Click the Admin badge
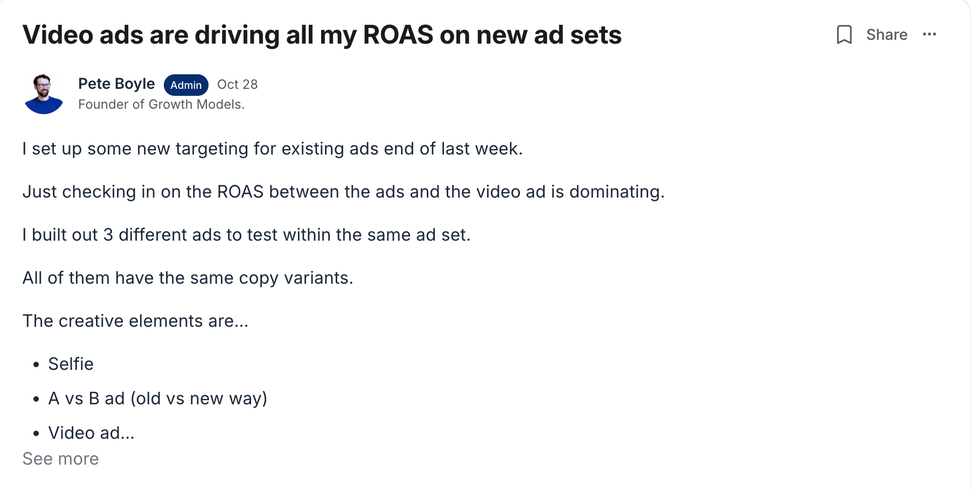 (186, 85)
